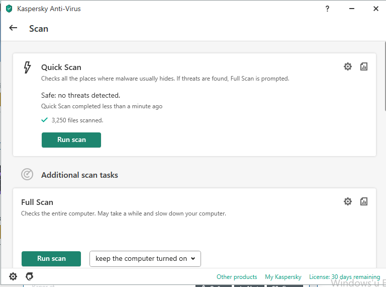This screenshot has width=386, height=287.
Task: Open Full Scan settings gear
Action: click(x=348, y=201)
